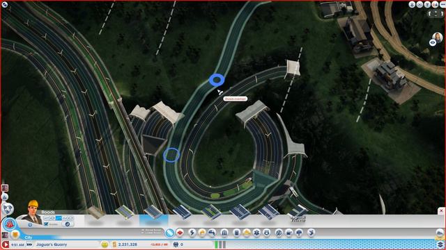
Task: Pick the sixth road type thumbnail
Action: (x=240, y=212)
